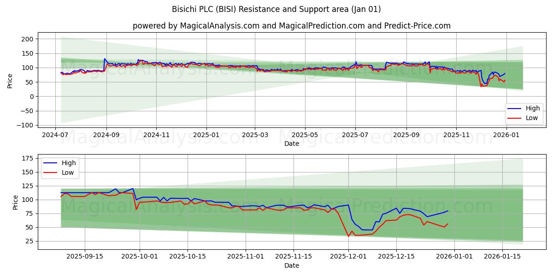This screenshot has height=276, width=553.
Task: Click the bottom chart 'Date' x-axis label
Action: [291, 265]
